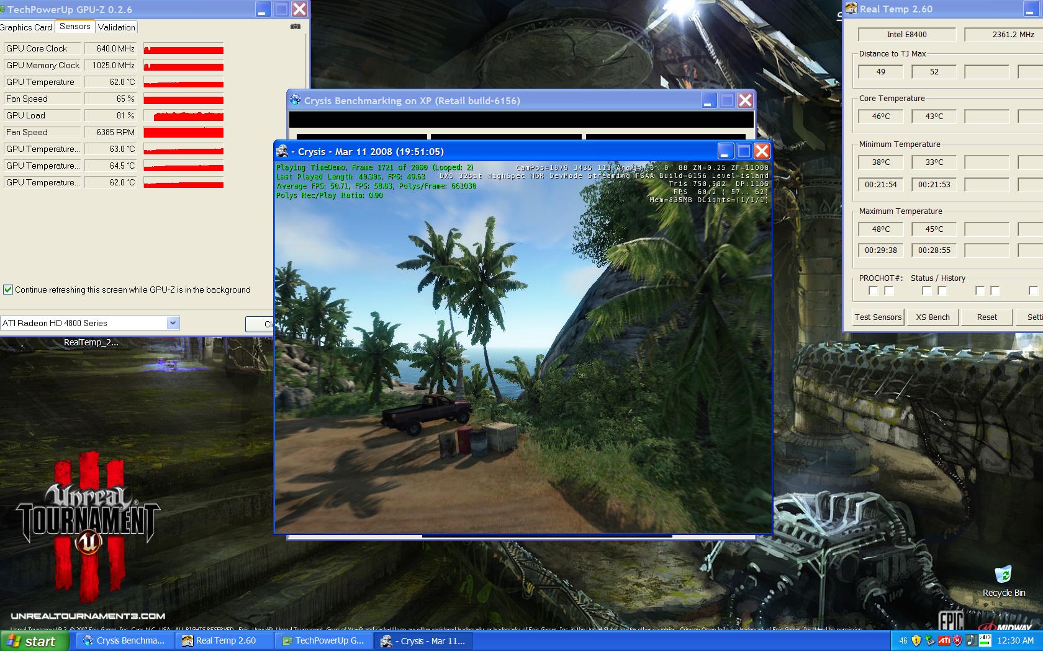
Task: Click the Safely Remove Hardware tray icon
Action: [930, 640]
